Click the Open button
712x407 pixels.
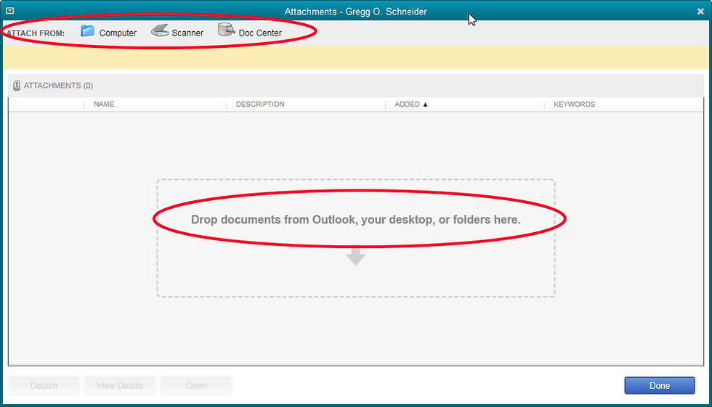click(196, 386)
